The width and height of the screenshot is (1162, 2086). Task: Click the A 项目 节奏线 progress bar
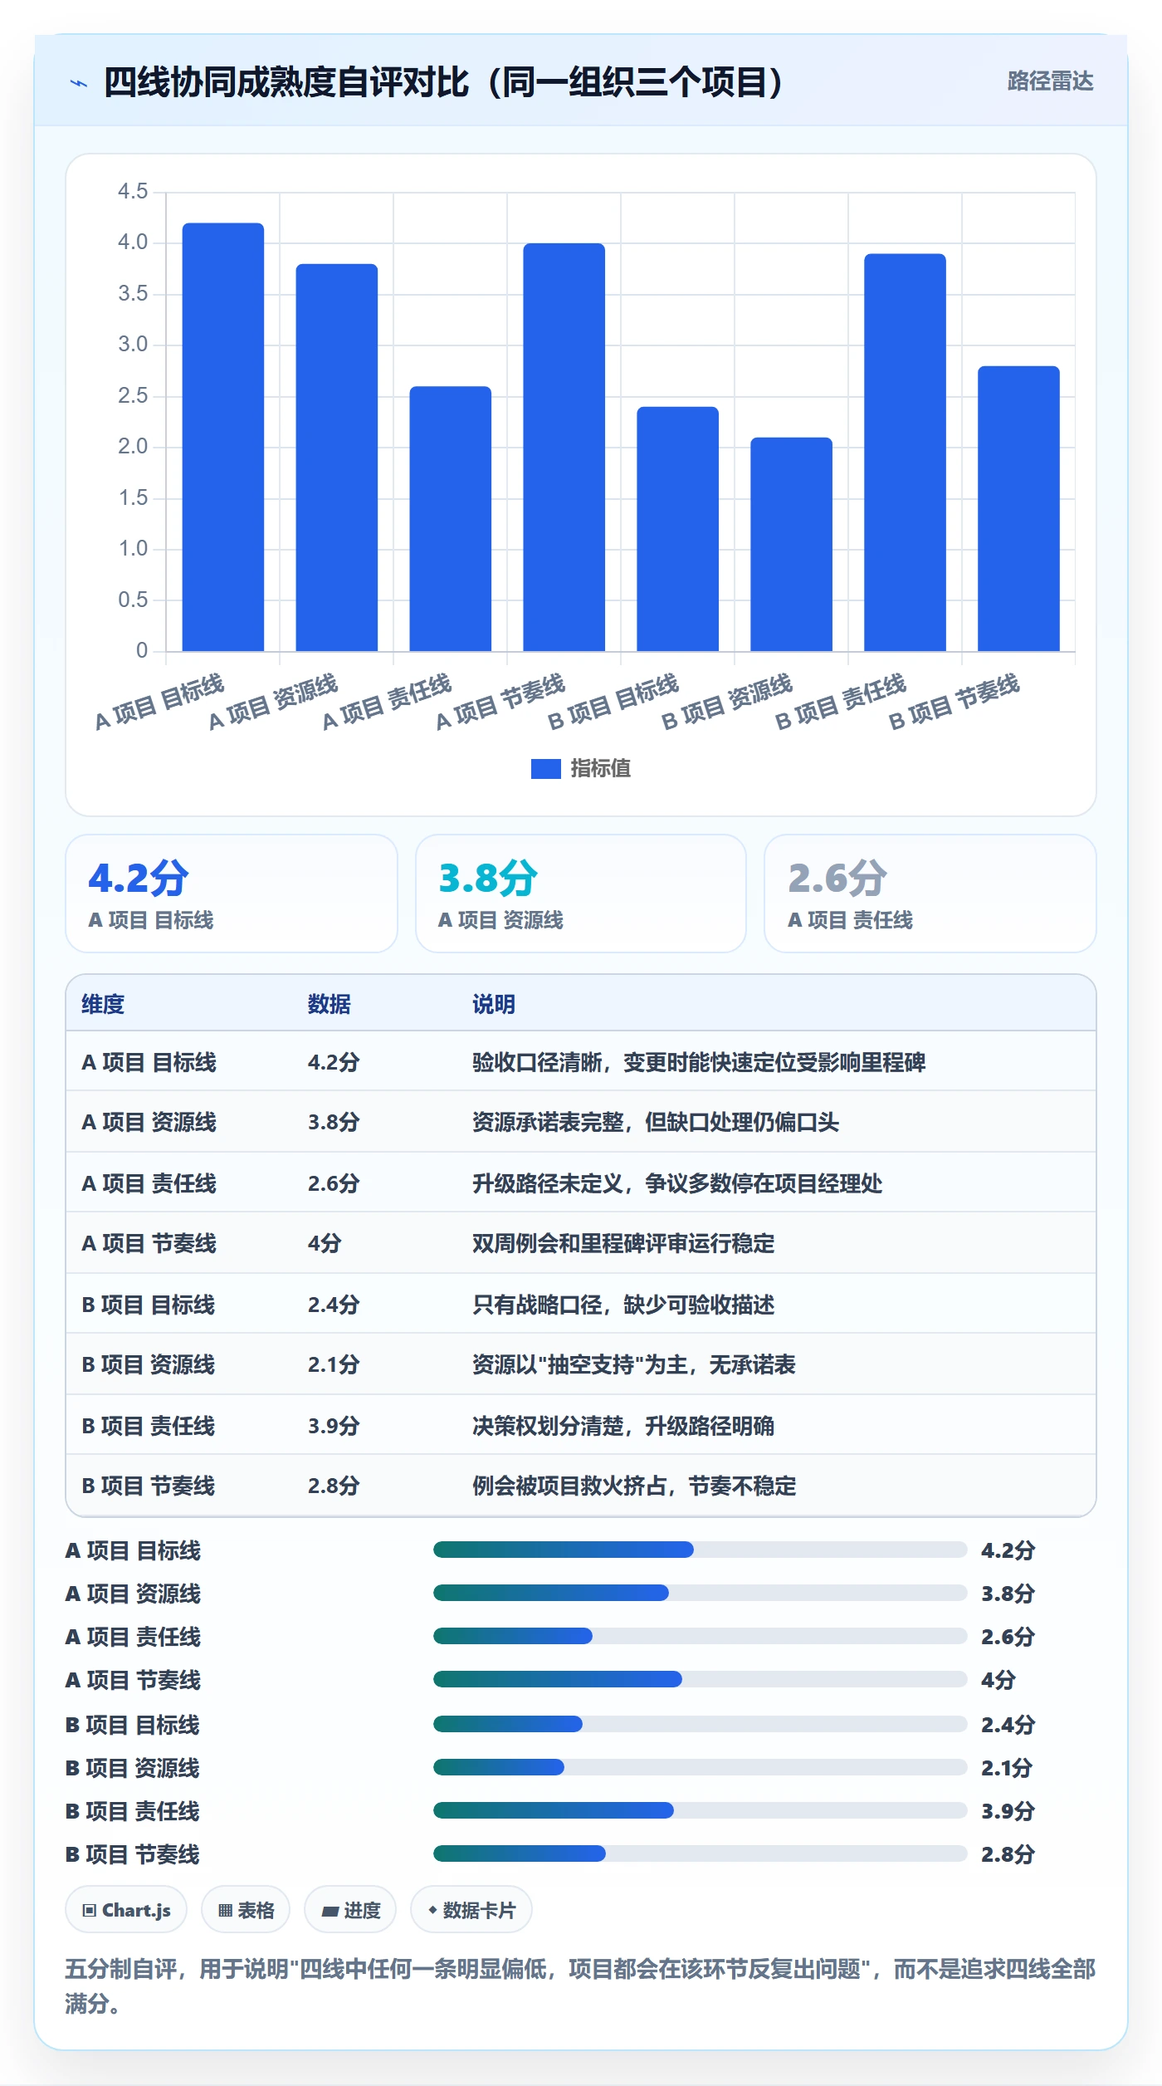coord(701,1679)
